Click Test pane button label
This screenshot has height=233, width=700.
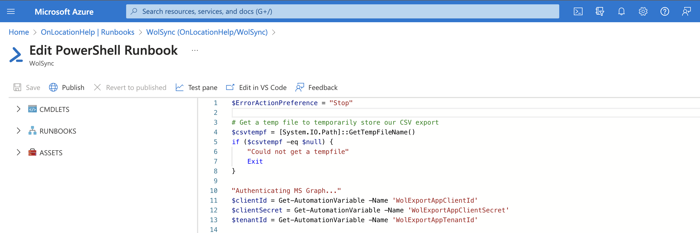pos(203,88)
